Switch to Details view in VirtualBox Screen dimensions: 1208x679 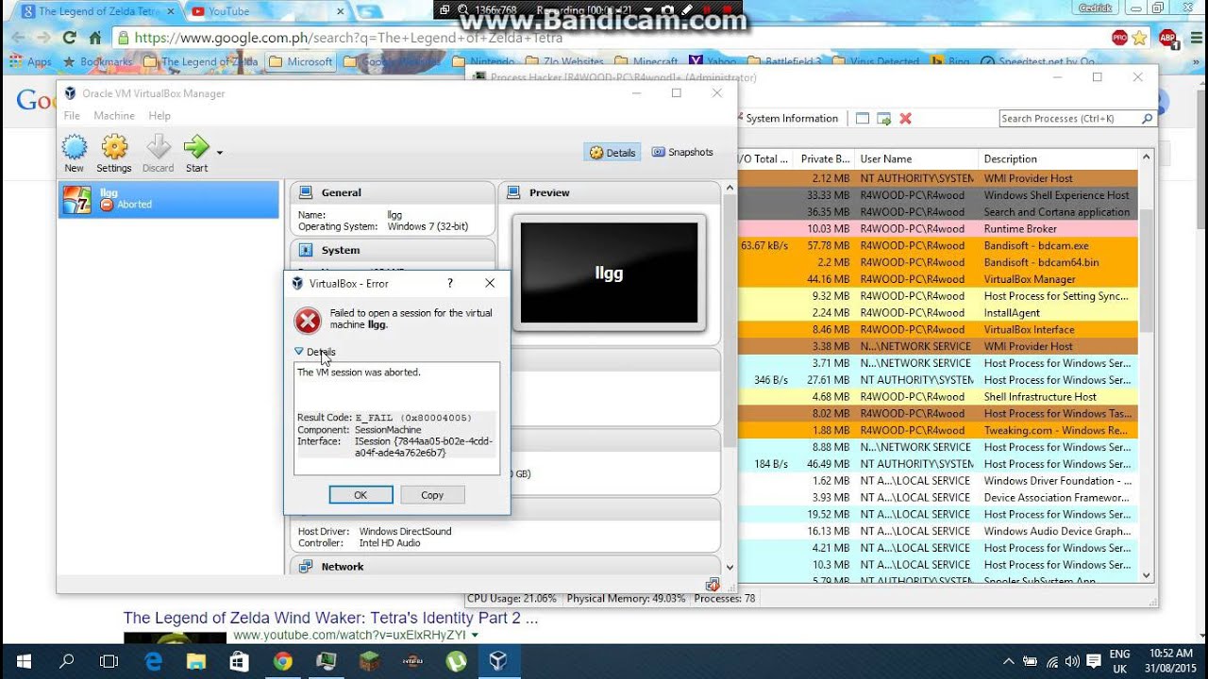(x=612, y=152)
